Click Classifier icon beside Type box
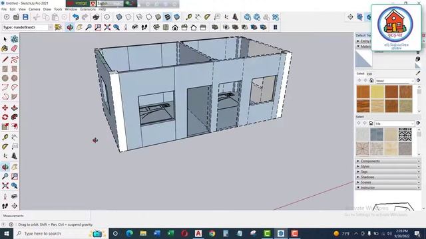This screenshot has width=426, height=239. tap(58, 27)
